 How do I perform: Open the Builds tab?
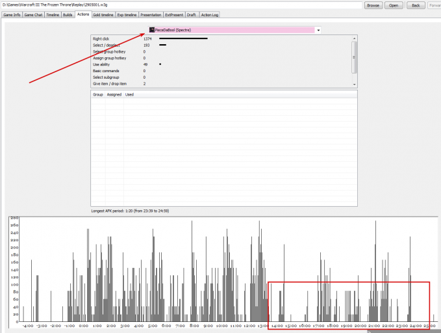tap(68, 15)
